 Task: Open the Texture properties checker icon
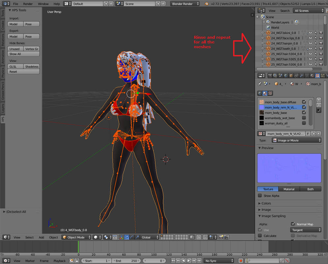tap(317, 76)
